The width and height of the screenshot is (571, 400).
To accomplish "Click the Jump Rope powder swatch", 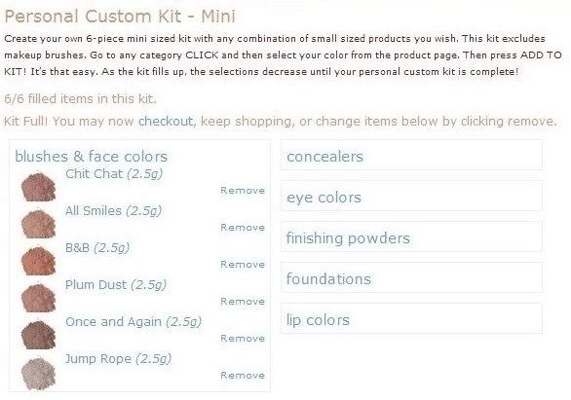I will pos(38,373).
